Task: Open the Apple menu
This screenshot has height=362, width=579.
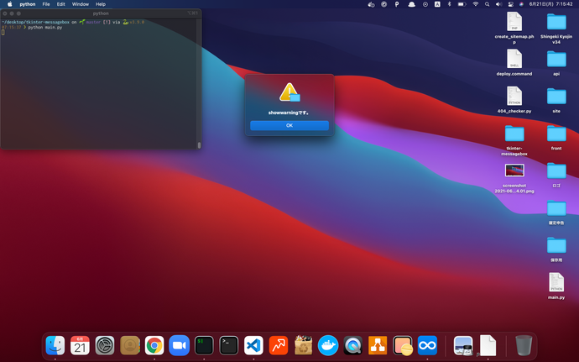Action: pos(9,4)
